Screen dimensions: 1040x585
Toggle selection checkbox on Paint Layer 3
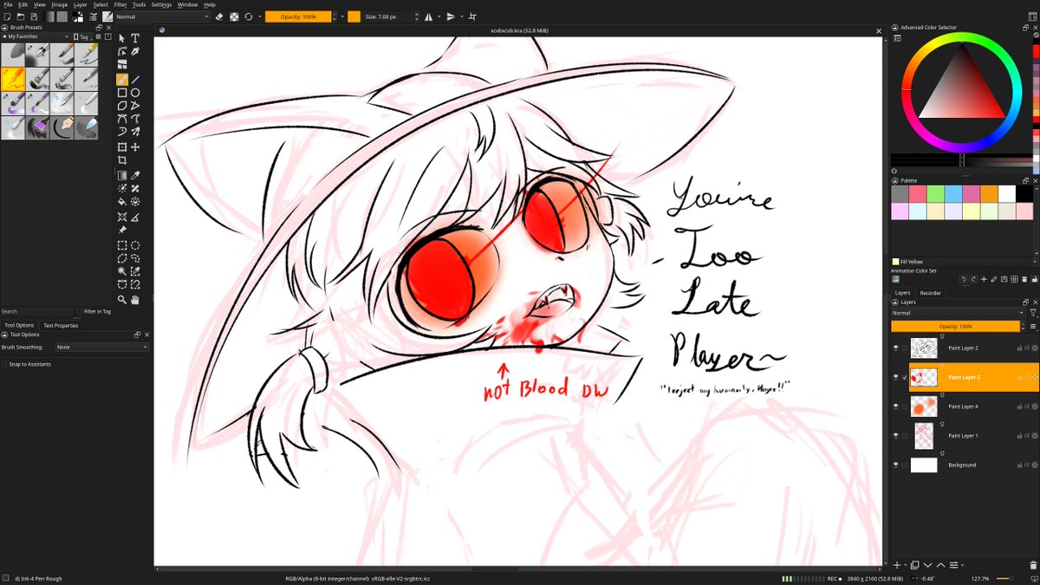pos(906,377)
